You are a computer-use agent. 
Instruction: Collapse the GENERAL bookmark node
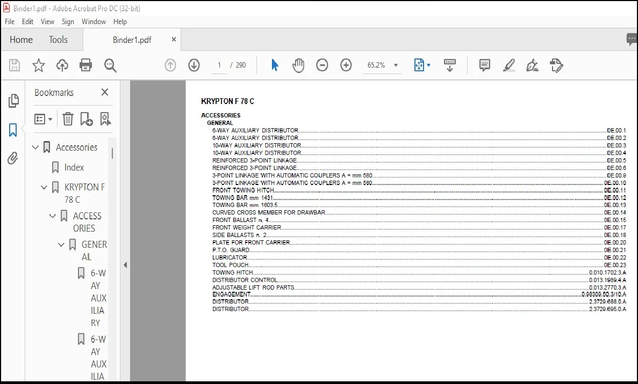61,245
